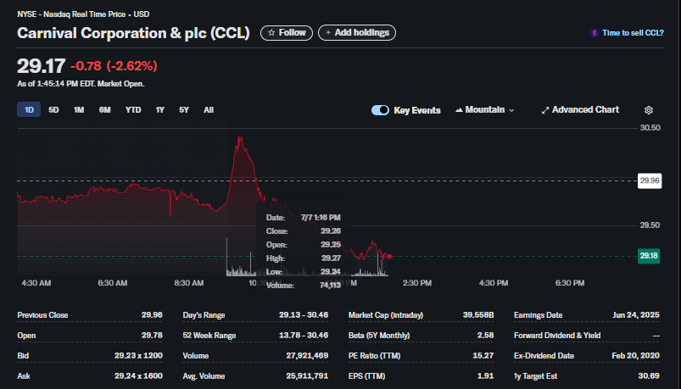Image resolution: width=681 pixels, height=389 pixels.
Task: Click the 29.96 previous close chart label
Action: point(650,181)
